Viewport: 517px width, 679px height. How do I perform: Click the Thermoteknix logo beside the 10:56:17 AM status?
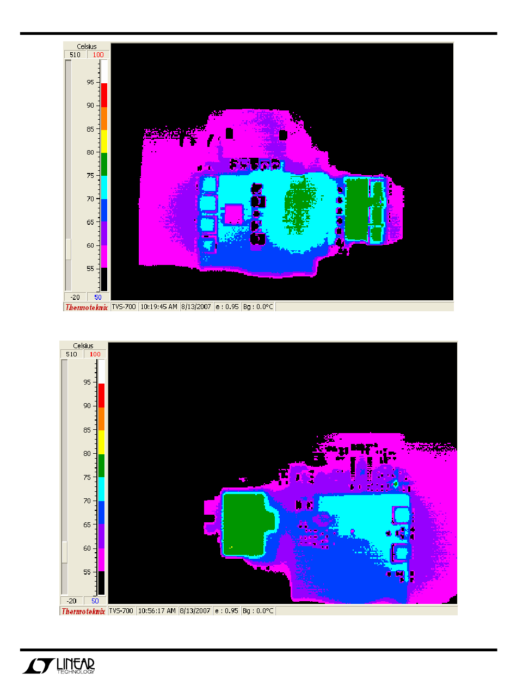[x=83, y=611]
